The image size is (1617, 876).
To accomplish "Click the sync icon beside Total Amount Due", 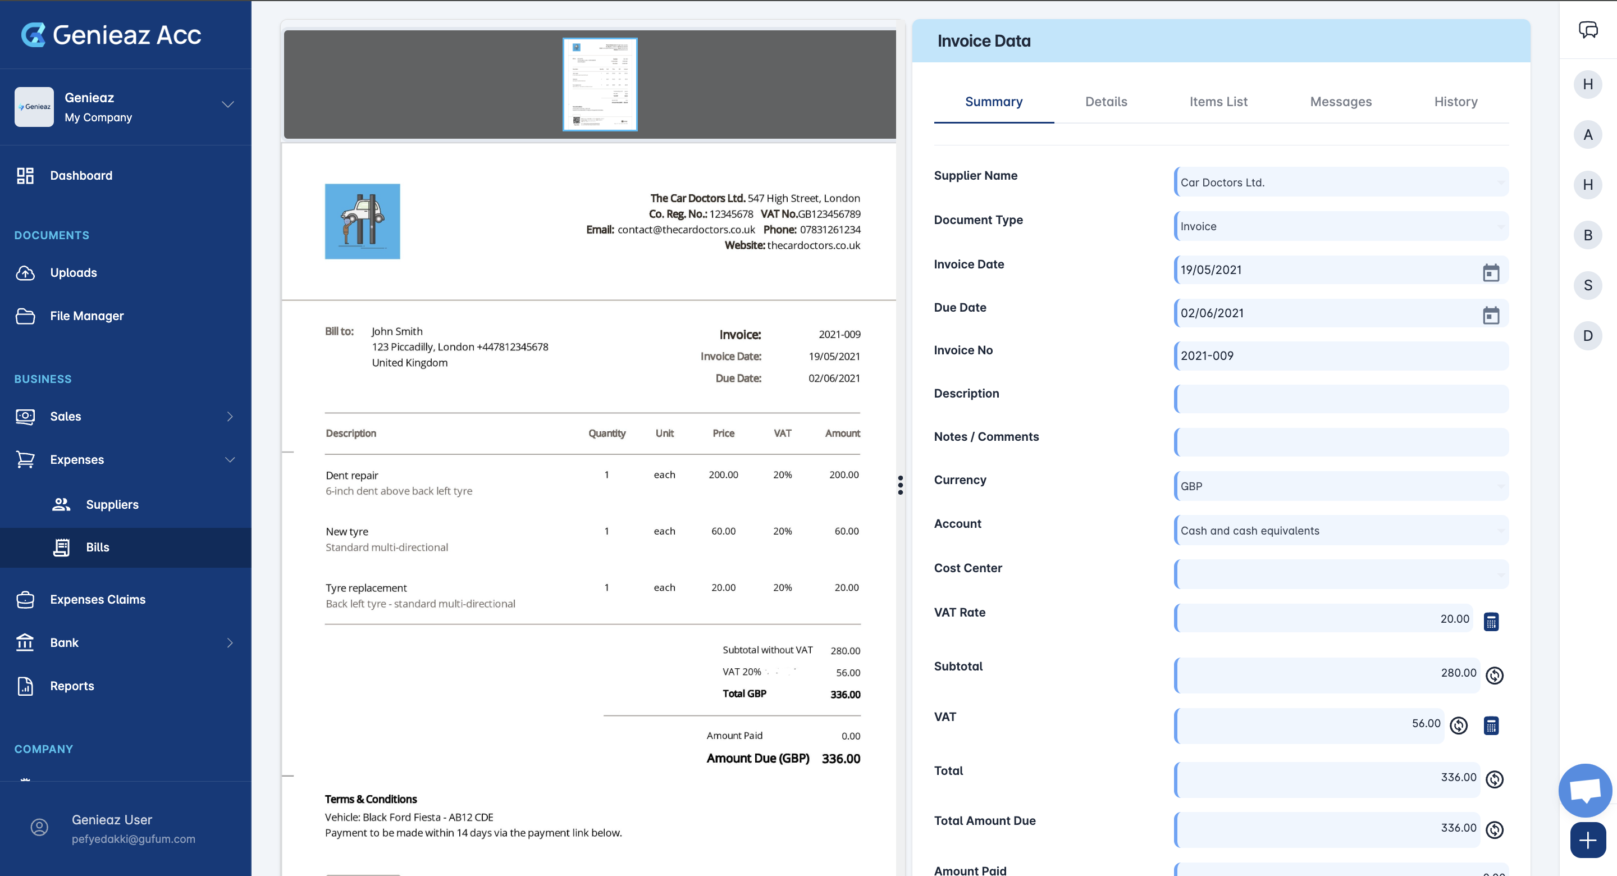I will tap(1495, 829).
